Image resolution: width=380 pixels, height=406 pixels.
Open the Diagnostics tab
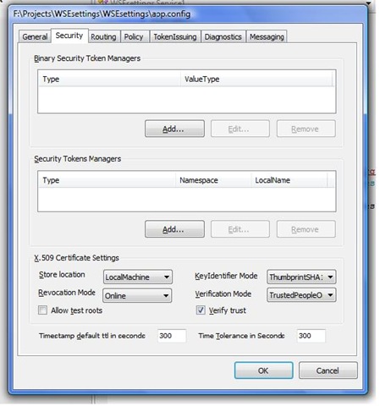[x=223, y=36]
